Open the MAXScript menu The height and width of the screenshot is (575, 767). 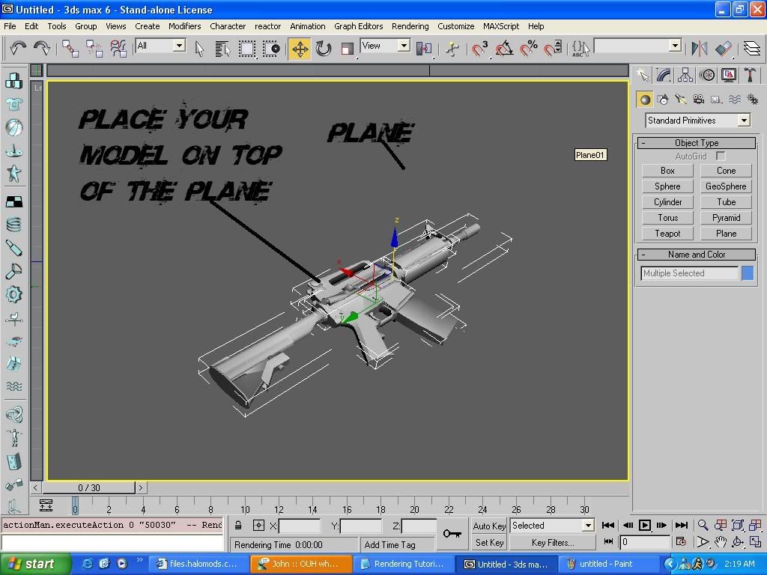click(501, 26)
